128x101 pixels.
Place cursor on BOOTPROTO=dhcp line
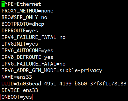click(x=23, y=24)
